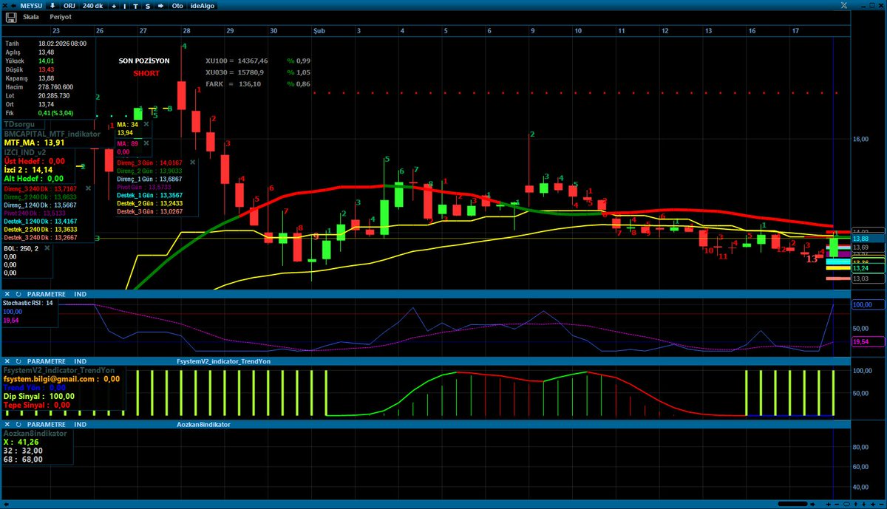
Task: Click the Pivot Gün : 13,5733 row
Action: (143, 187)
